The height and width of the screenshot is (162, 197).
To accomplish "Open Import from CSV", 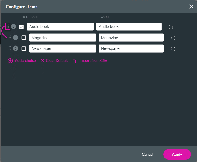I will coord(93,61).
